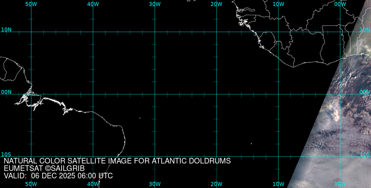Viewport: 371px width, 188px height.
Task: Click the EUMETSAT ©SAILGRIB copyright text
Action: coord(44,168)
